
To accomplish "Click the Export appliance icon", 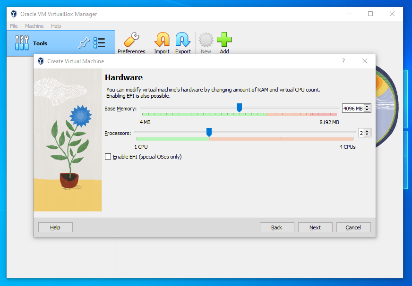I will pos(183,40).
